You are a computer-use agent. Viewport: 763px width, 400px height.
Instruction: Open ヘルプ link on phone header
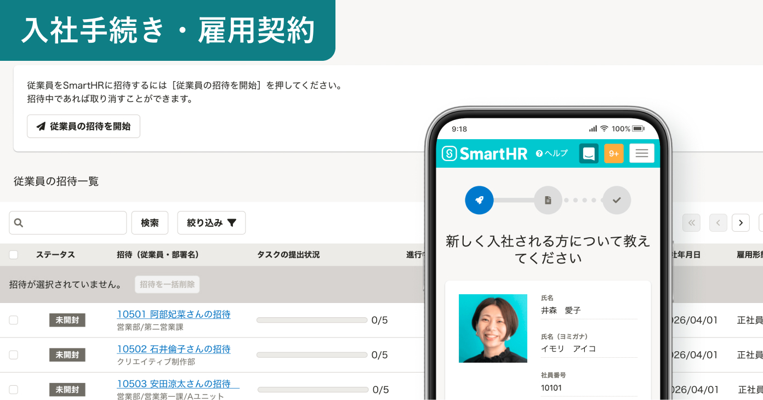(x=551, y=153)
